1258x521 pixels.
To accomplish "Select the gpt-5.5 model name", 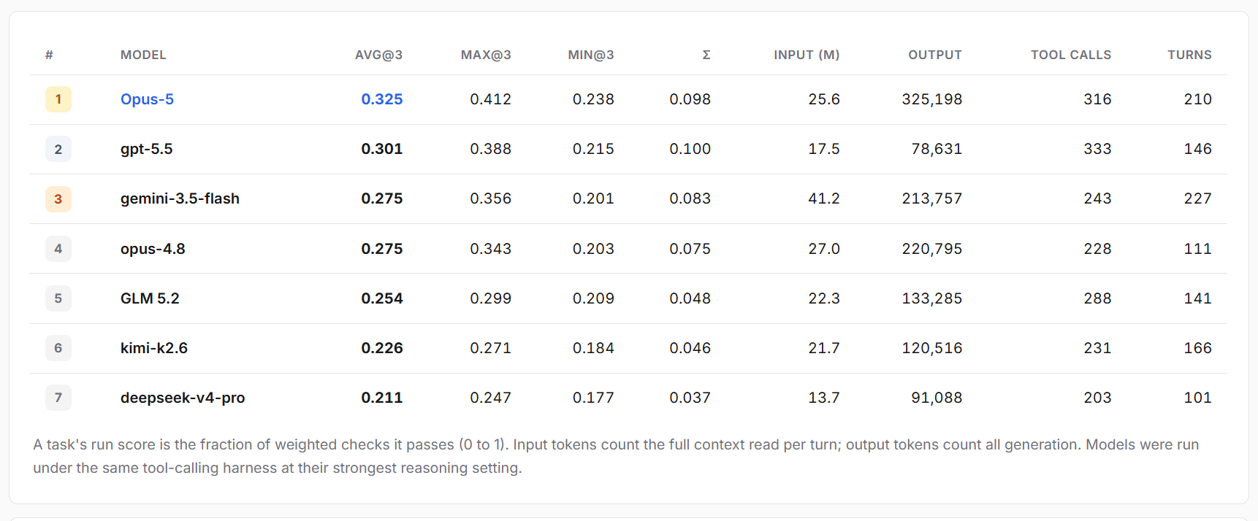I will pos(147,149).
